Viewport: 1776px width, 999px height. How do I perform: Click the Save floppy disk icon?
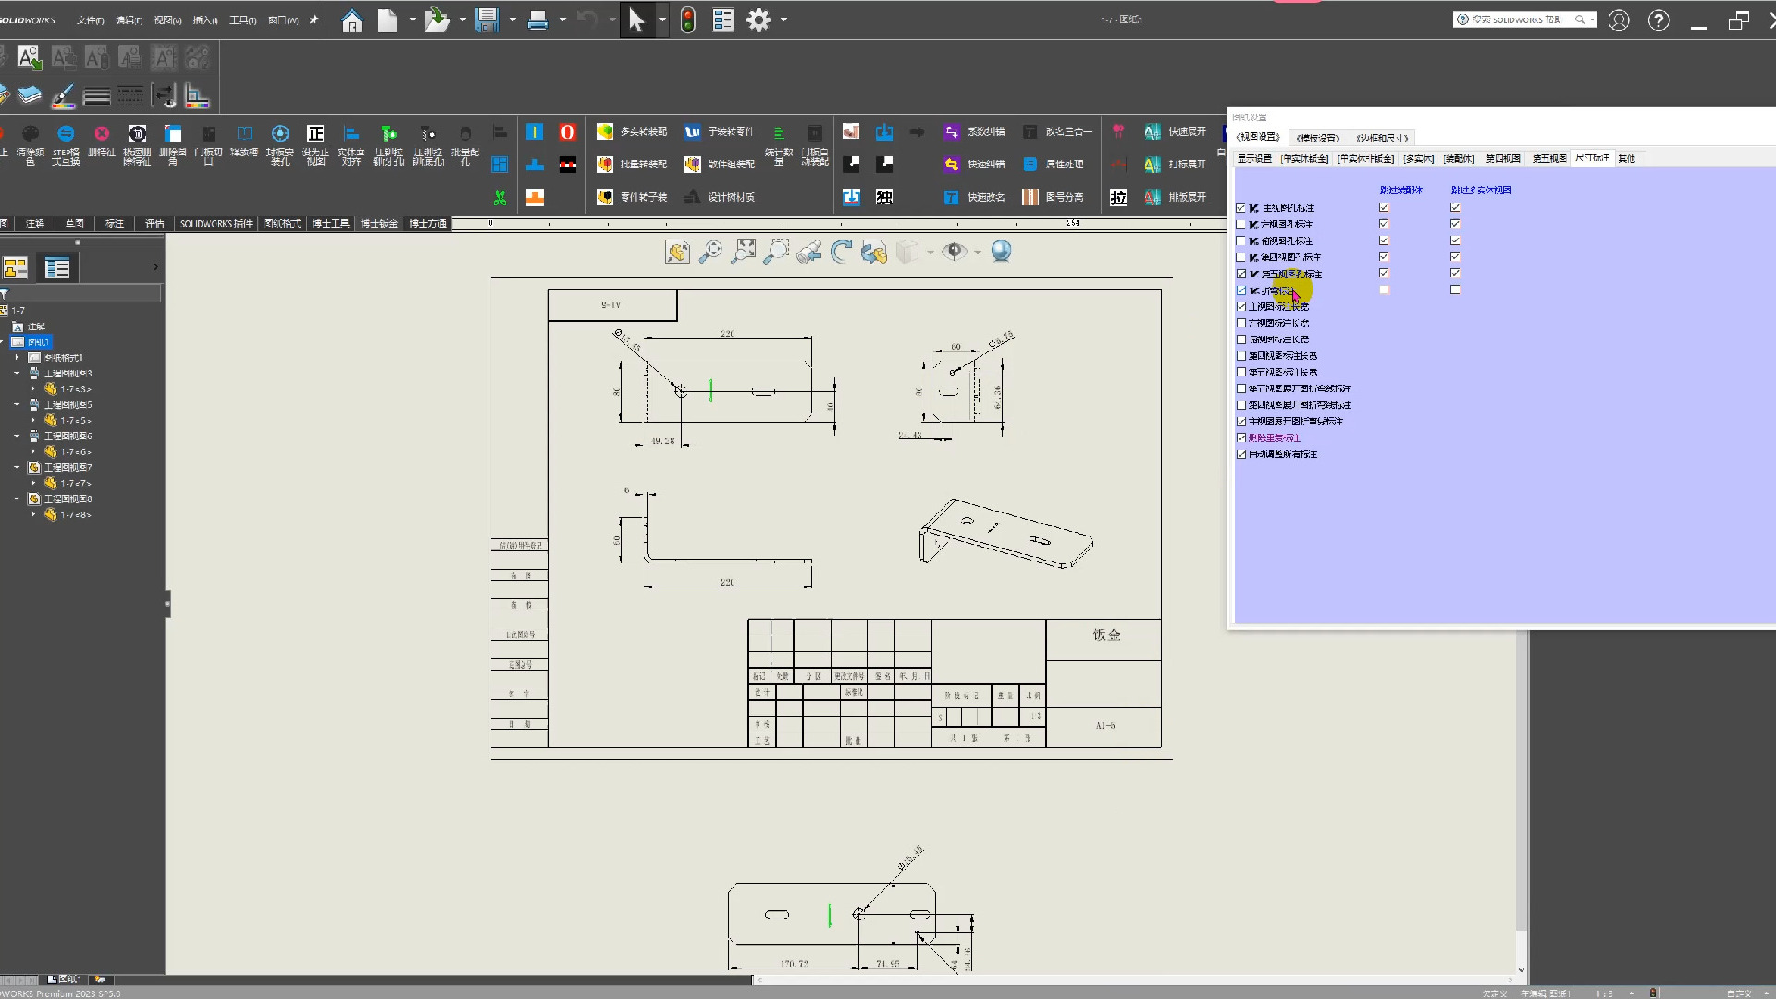pos(487,20)
